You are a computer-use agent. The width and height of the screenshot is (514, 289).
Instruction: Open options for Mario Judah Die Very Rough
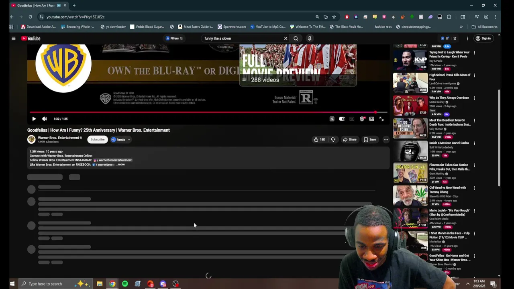point(474,211)
